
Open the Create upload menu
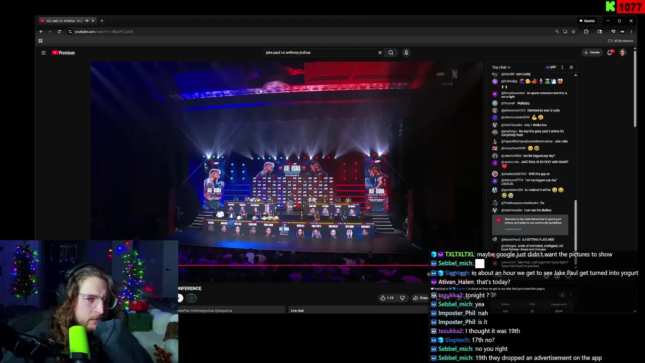(x=592, y=52)
